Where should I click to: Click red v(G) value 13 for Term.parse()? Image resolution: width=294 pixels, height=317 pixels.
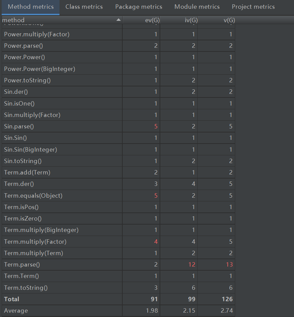click(x=229, y=265)
